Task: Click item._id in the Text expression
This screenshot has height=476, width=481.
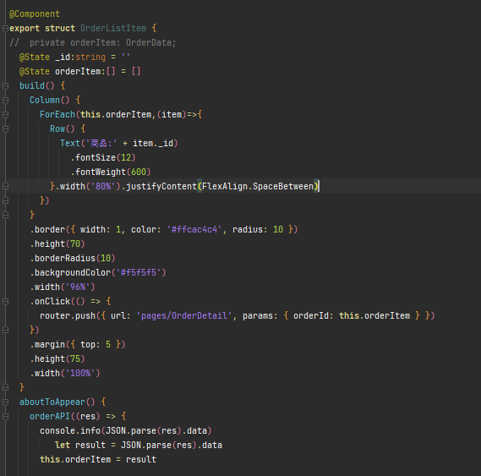Action: tap(153, 144)
